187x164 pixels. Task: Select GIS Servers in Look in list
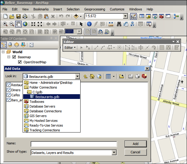(51, 116)
